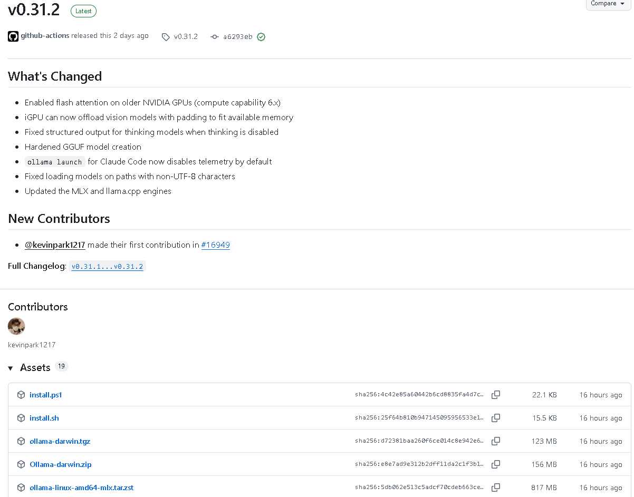Click the New Contributors heading
This screenshot has width=634, height=497.
[59, 219]
